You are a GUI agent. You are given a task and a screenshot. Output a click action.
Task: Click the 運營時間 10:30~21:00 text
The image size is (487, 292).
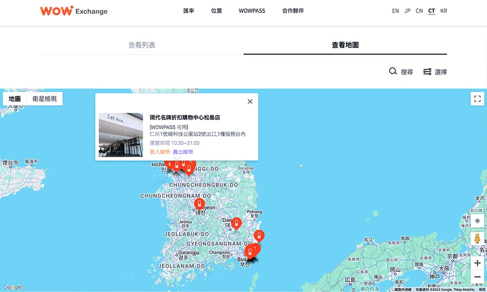click(x=174, y=143)
